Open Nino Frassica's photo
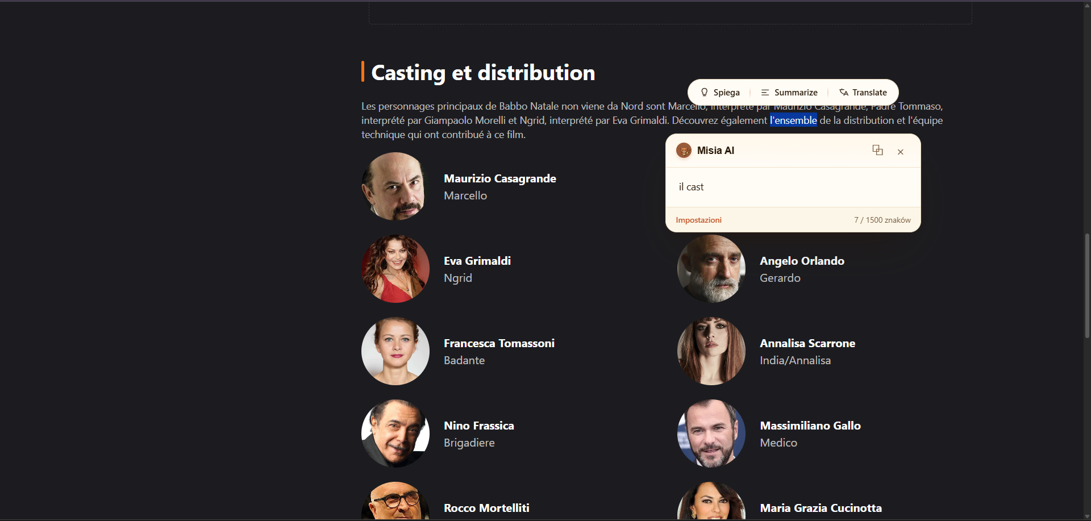The height and width of the screenshot is (521, 1091). [x=395, y=434]
